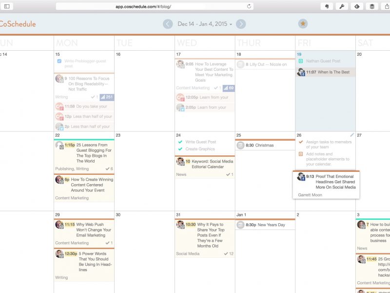
Task: Toggle the Safari sidebar button
Action: click(7, 6)
